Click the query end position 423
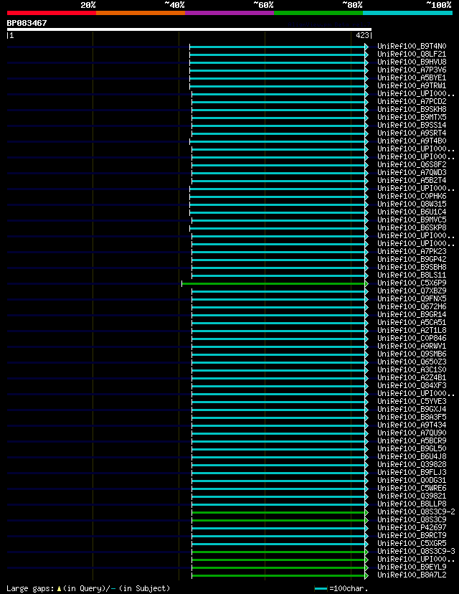 tap(362, 35)
